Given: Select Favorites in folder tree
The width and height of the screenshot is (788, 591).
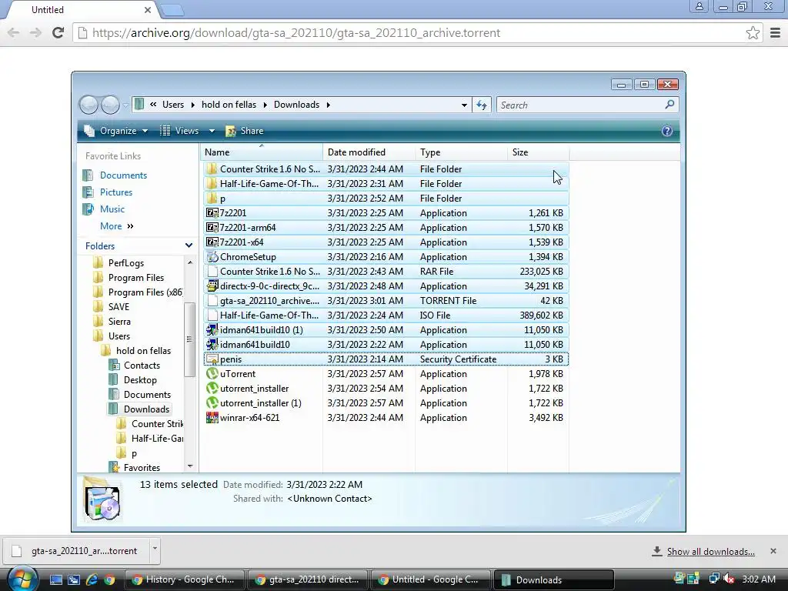Looking at the screenshot, I should point(142,467).
